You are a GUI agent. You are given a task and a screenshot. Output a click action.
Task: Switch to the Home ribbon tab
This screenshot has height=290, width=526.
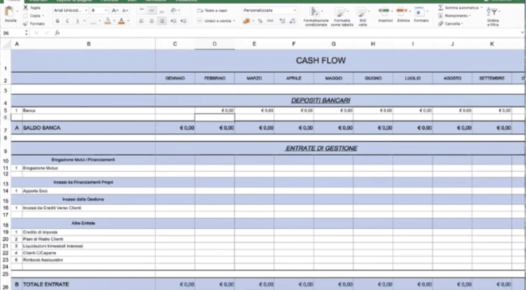[x=11, y=1]
